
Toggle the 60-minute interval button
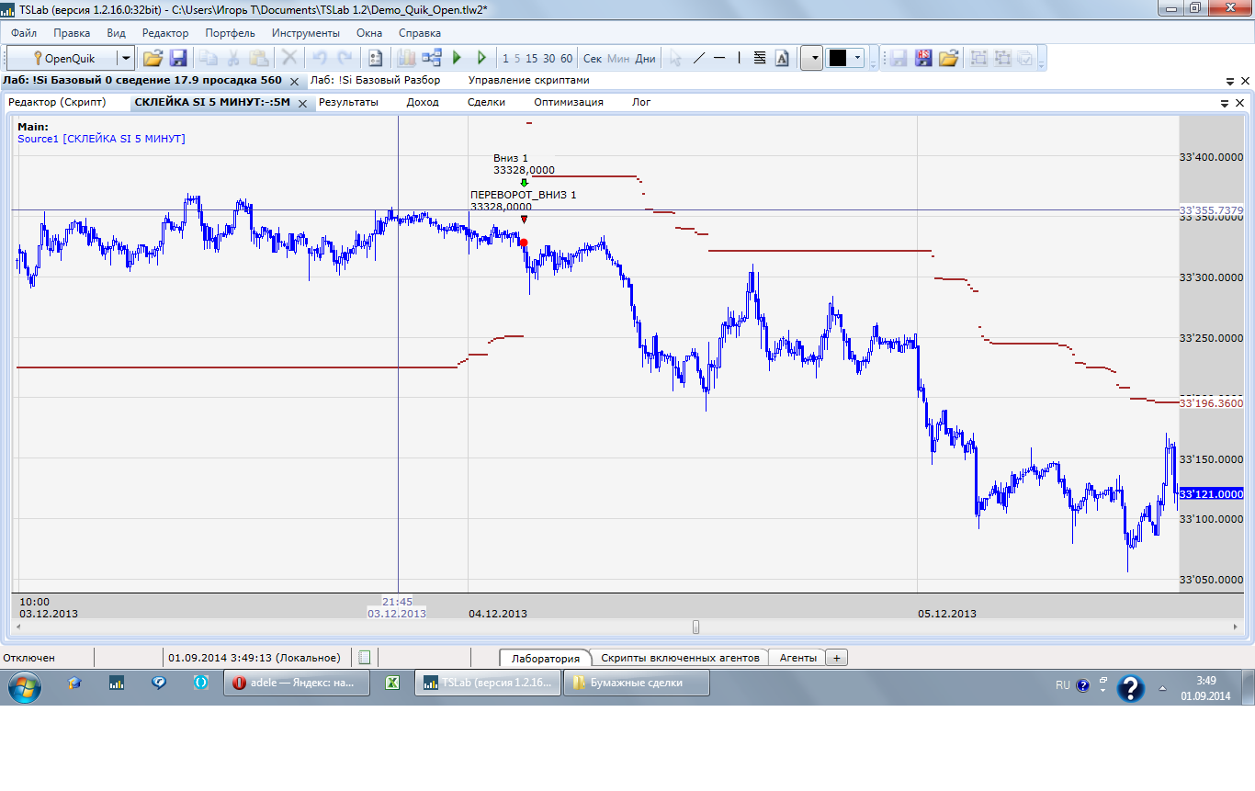click(x=566, y=59)
